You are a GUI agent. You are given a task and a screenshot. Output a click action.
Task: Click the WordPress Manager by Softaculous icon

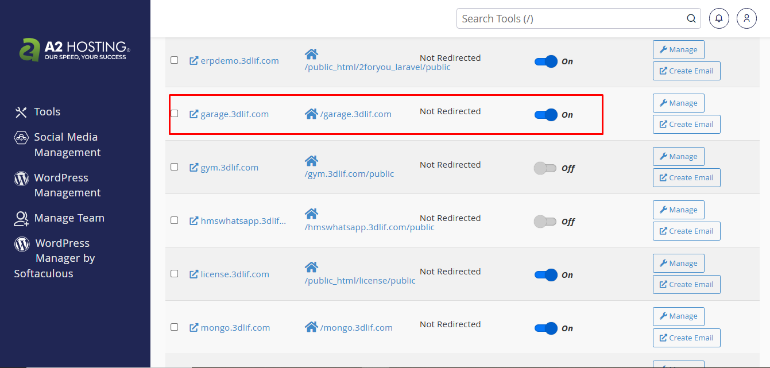pos(21,243)
